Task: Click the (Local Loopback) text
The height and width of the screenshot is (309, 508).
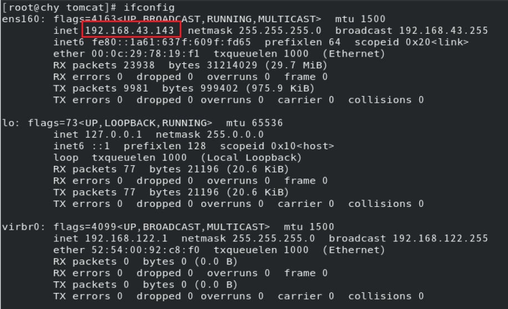Action: pyautogui.click(x=251, y=158)
